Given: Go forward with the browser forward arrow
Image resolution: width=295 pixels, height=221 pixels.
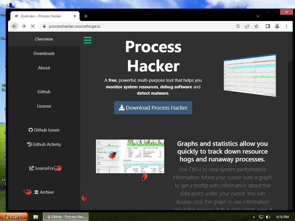Looking at the screenshot, I should 24,26.
